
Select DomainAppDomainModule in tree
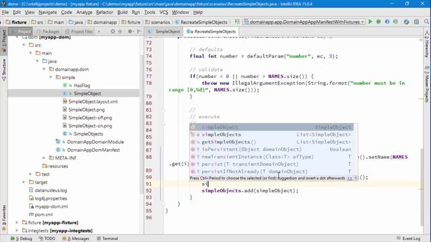96,142
